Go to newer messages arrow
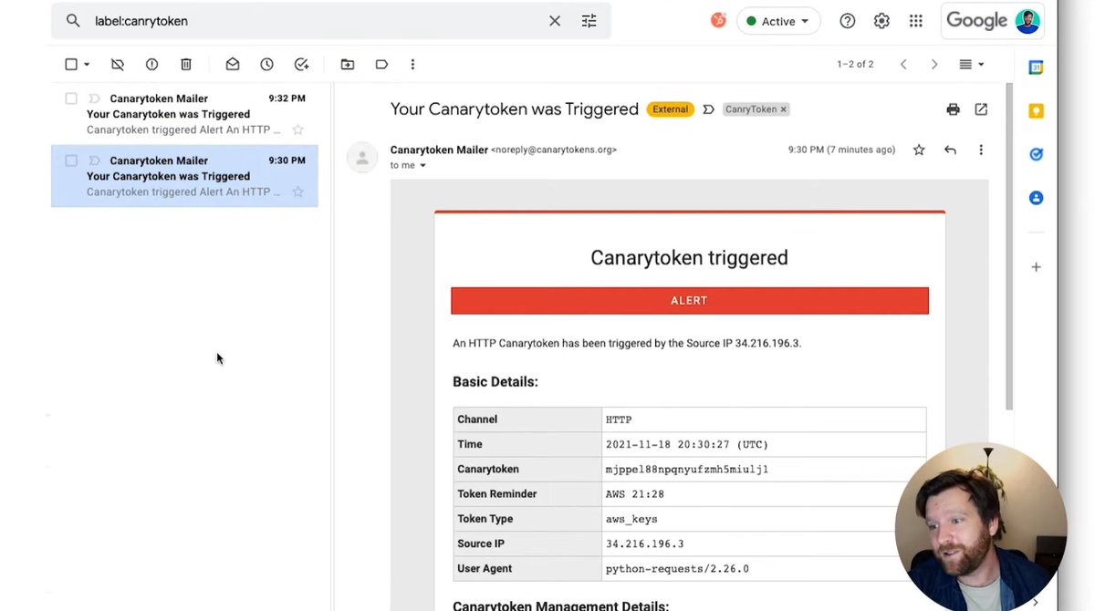This screenshot has width=1095, height=611. coord(903,65)
